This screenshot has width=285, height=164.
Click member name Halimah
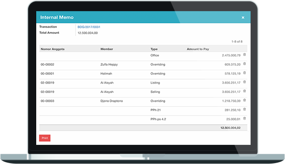106,74
